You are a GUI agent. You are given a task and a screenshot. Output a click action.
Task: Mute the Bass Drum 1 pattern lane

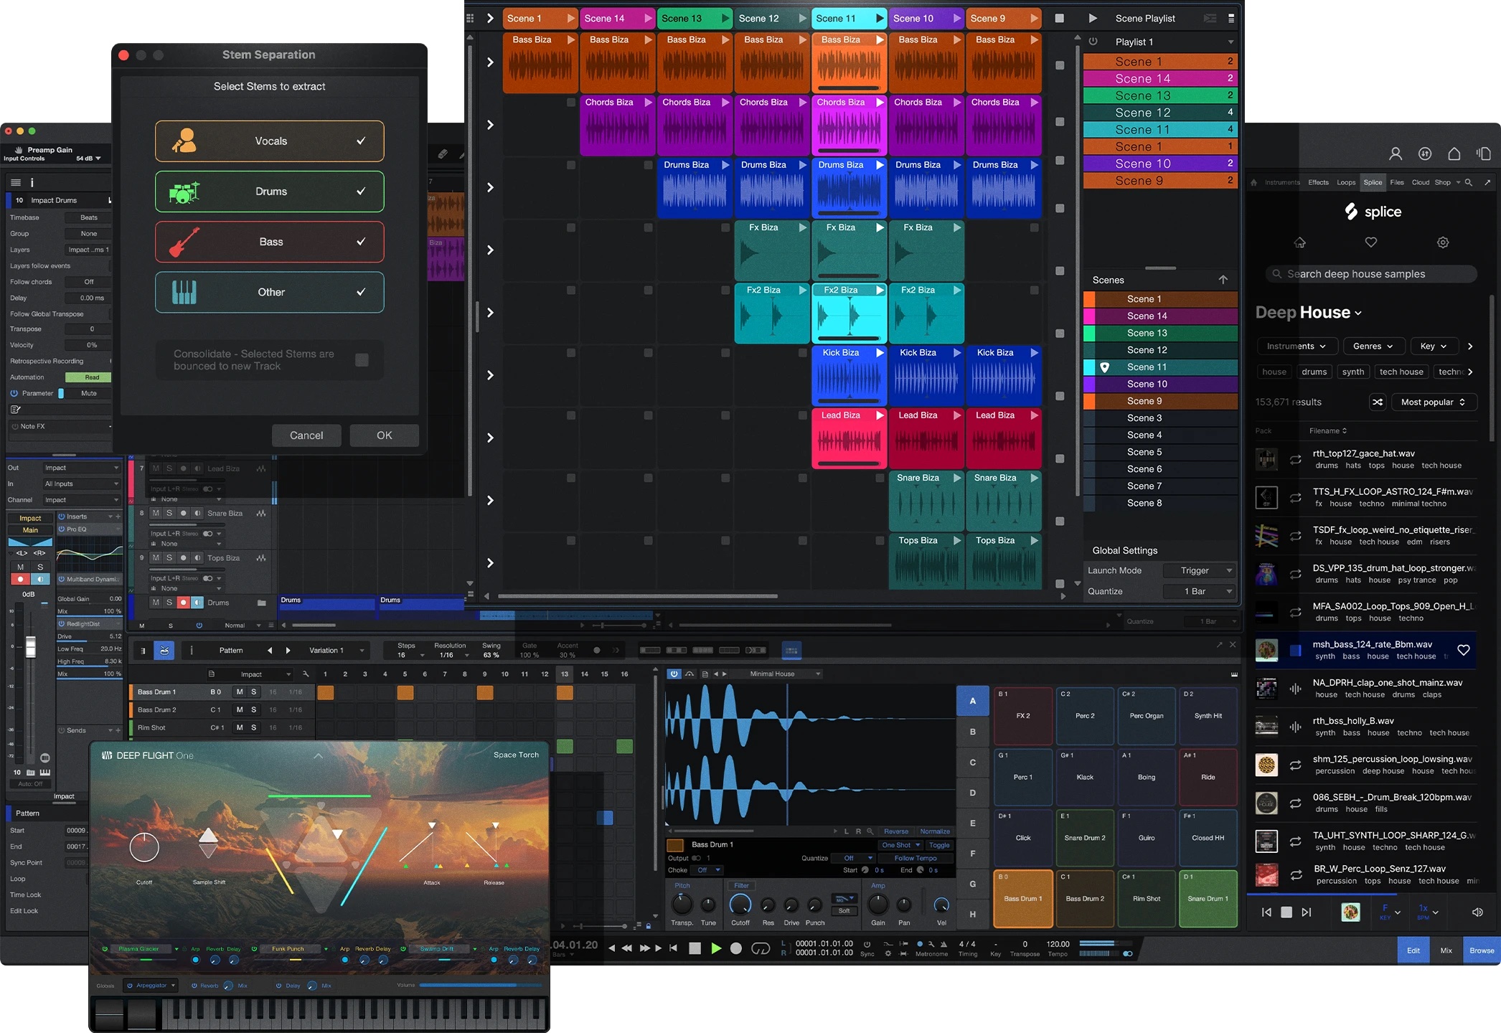238,692
